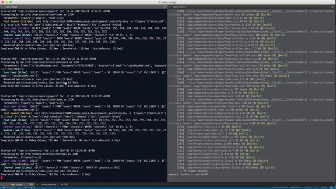Screen dimensions: 336x189
Task: Click the Post Search (96.1ms) label
Action: coord(17,113)
